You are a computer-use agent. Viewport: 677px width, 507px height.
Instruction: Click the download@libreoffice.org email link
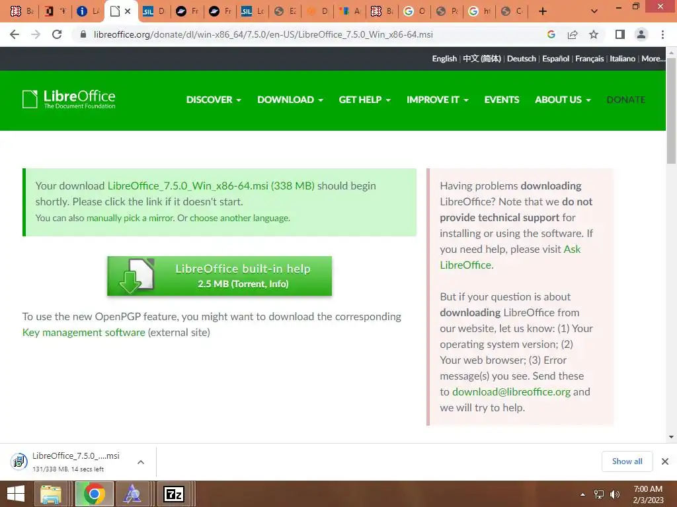(x=511, y=392)
